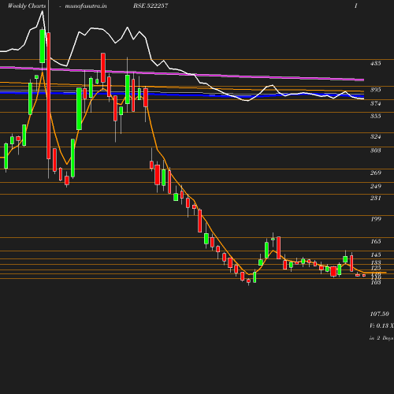Click the 'V: 0.13 X' volume text
394x394 pixels.
(x=381, y=325)
